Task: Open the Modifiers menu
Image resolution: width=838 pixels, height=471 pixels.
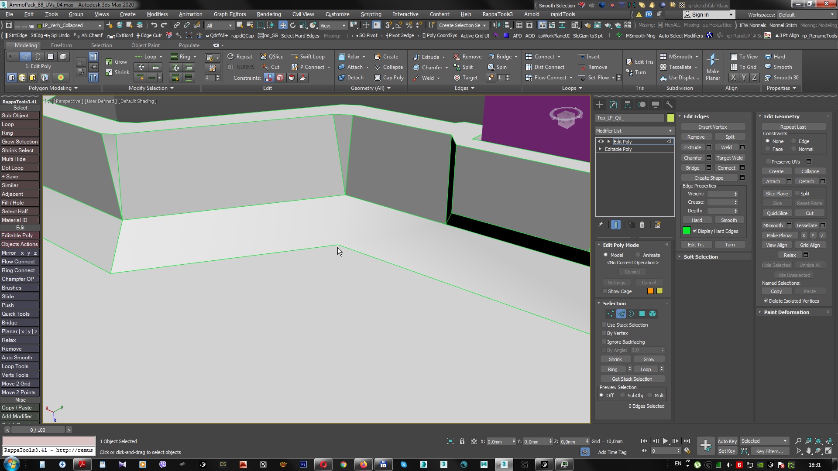Action: point(157,14)
